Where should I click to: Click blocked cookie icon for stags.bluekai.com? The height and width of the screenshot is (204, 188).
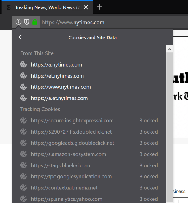(23, 165)
